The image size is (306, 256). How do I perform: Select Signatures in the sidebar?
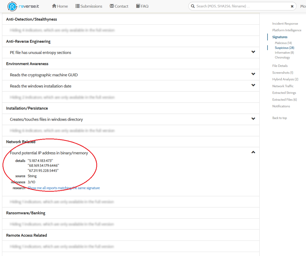click(x=280, y=37)
